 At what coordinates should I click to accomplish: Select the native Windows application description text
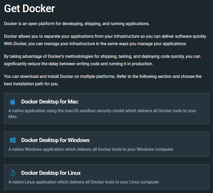pyautogui.click(x=91, y=149)
